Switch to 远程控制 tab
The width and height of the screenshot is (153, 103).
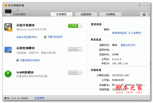[x=86, y=14]
